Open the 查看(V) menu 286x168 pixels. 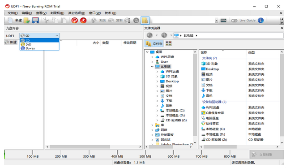(x=41, y=13)
